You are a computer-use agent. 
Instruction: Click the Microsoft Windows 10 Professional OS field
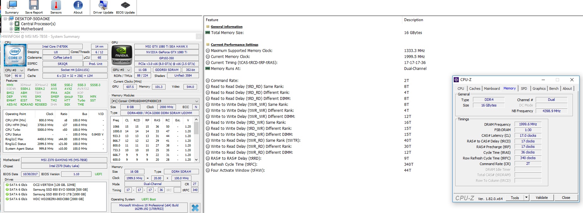click(149, 207)
